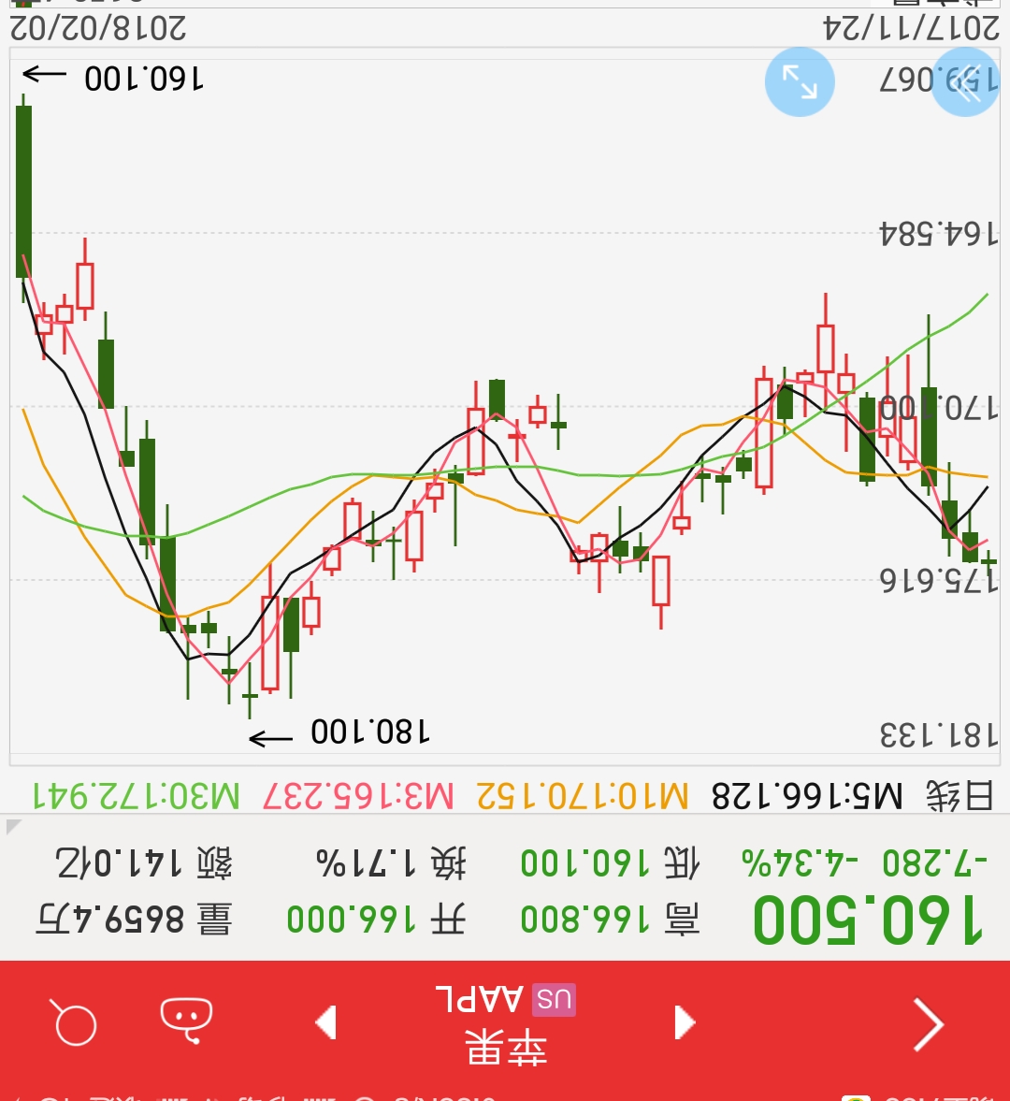
Task: Tap the 180.100 high marker on chart
Action: coord(369,732)
